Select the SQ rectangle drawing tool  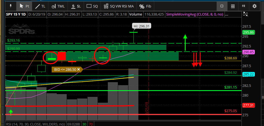click(92, 6)
